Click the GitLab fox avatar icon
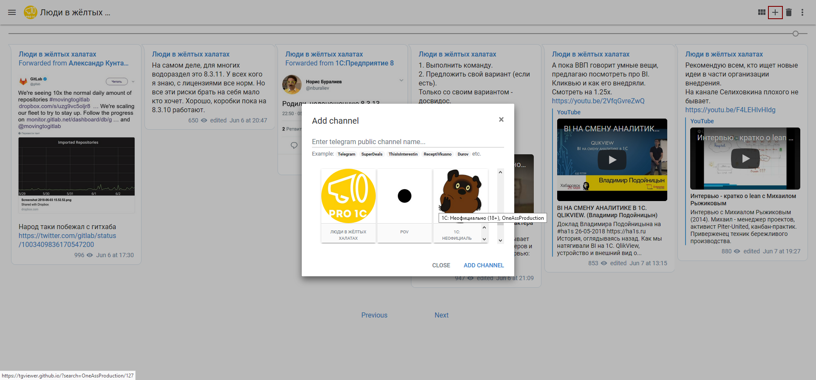The image size is (816, 380). tap(23, 81)
